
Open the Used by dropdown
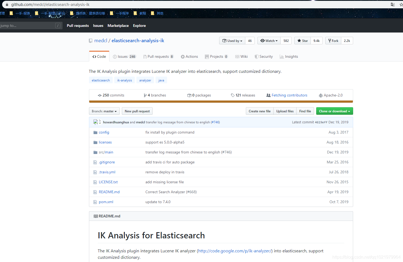click(x=232, y=41)
